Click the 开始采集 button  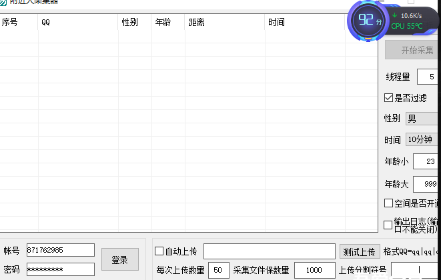pyautogui.click(x=412, y=50)
